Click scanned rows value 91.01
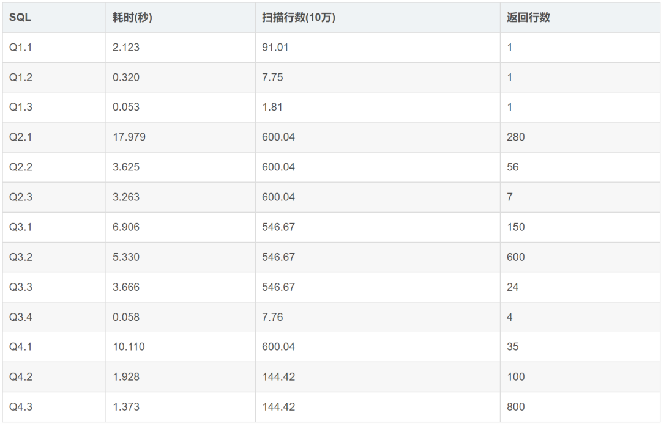This screenshot has height=424, width=661. point(275,48)
